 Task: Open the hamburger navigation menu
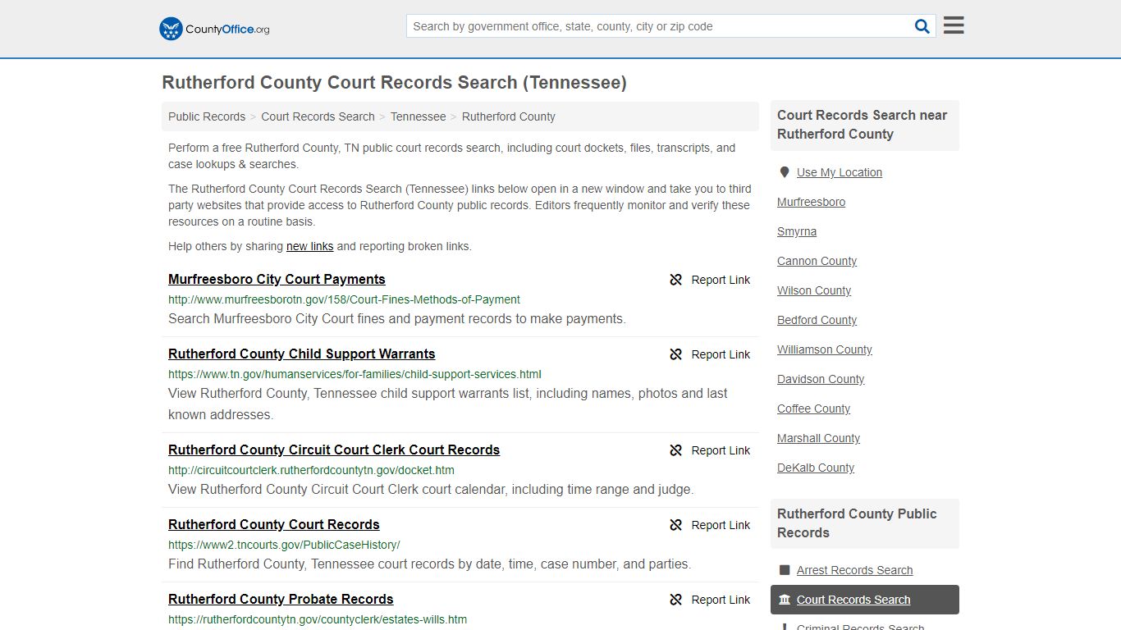coord(953,25)
